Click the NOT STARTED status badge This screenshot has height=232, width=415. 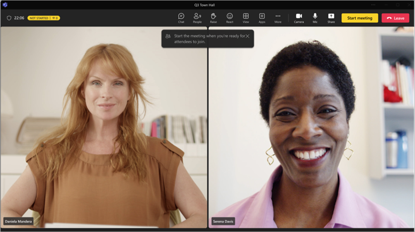click(44, 18)
